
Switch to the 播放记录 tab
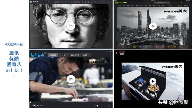(x=75, y=55)
